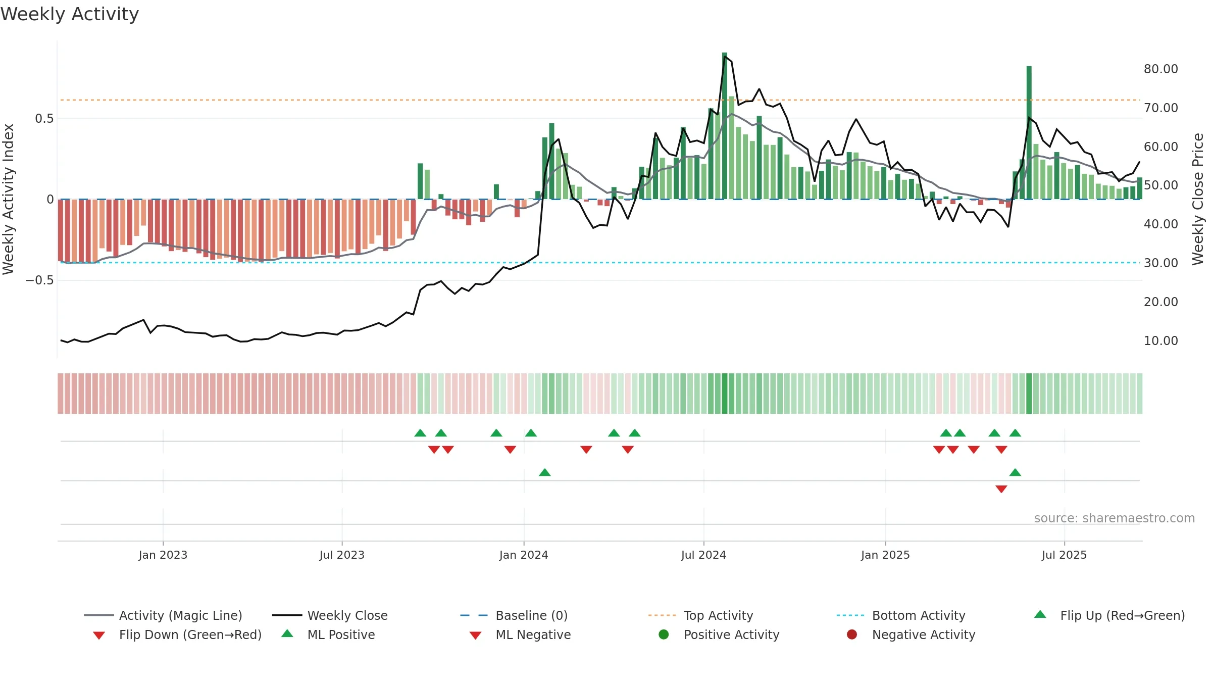
Task: Click the −0.5 activity index tick
Action: (x=39, y=280)
